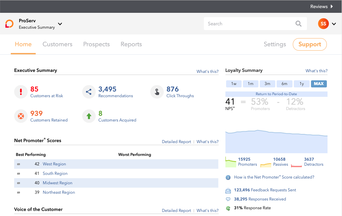Screen dimensions: 342x216
Task: Select the MAX time period
Action: coord(319,84)
